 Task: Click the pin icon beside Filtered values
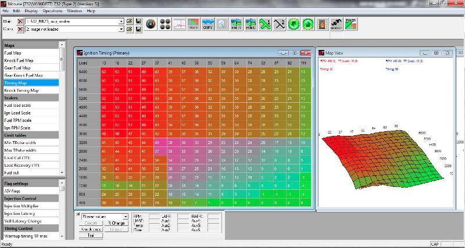coord(78,214)
